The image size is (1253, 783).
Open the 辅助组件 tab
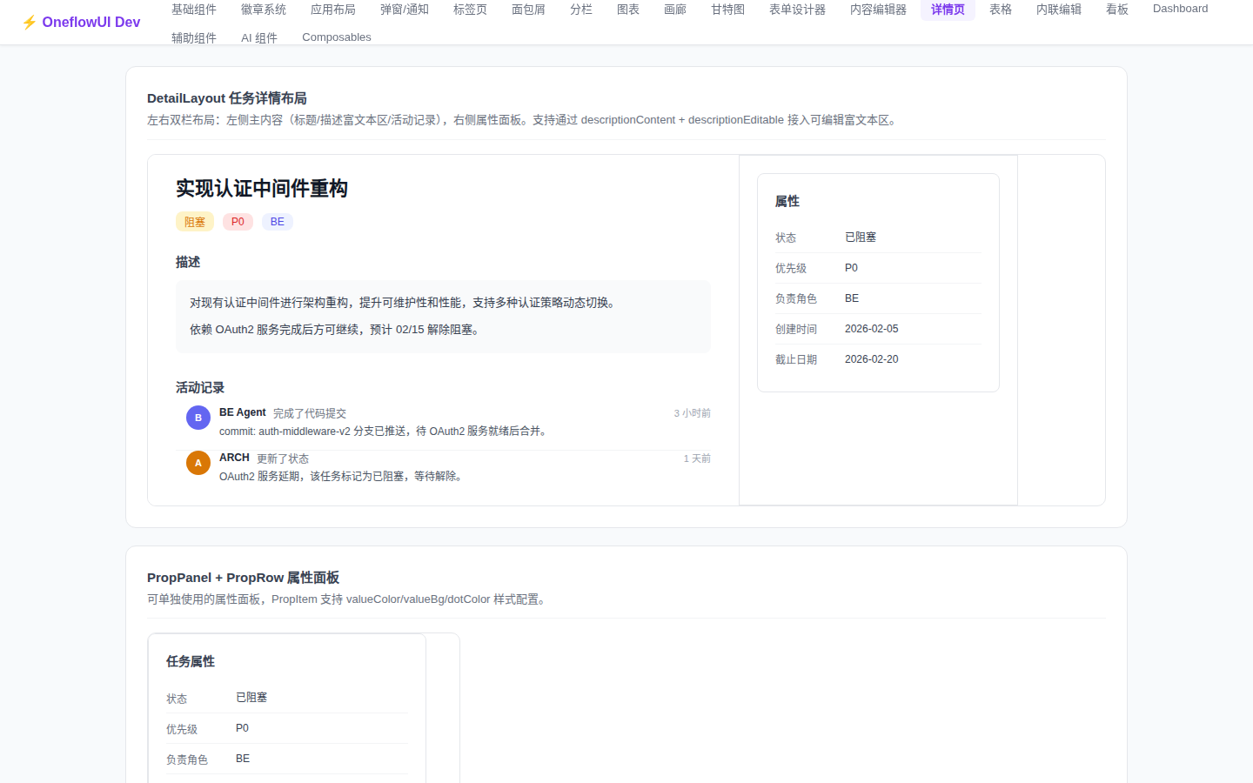194,37
